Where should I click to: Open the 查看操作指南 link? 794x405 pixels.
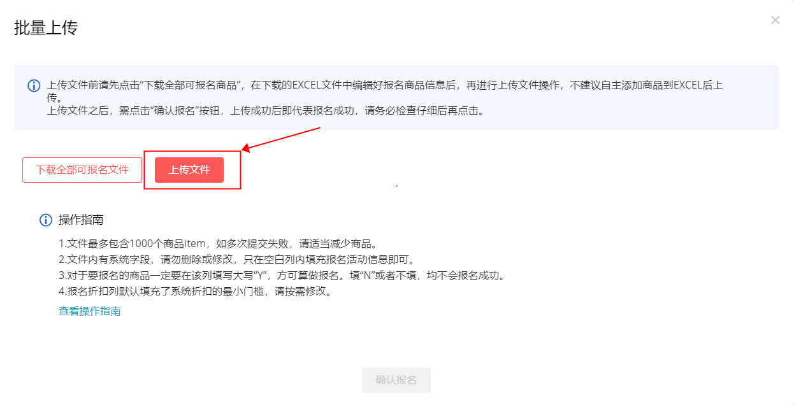[x=90, y=311]
